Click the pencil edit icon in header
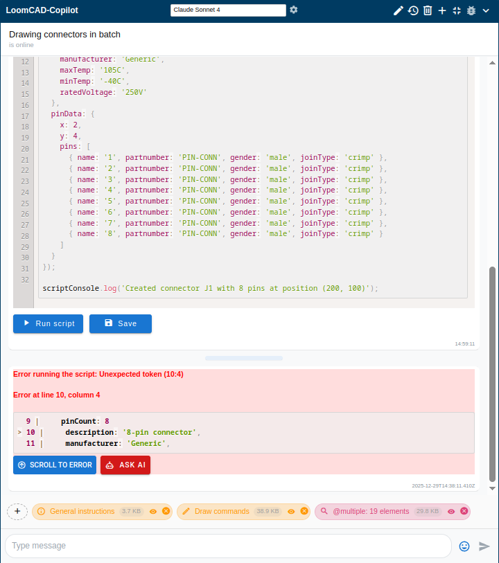This screenshot has width=499, height=563. 398,10
